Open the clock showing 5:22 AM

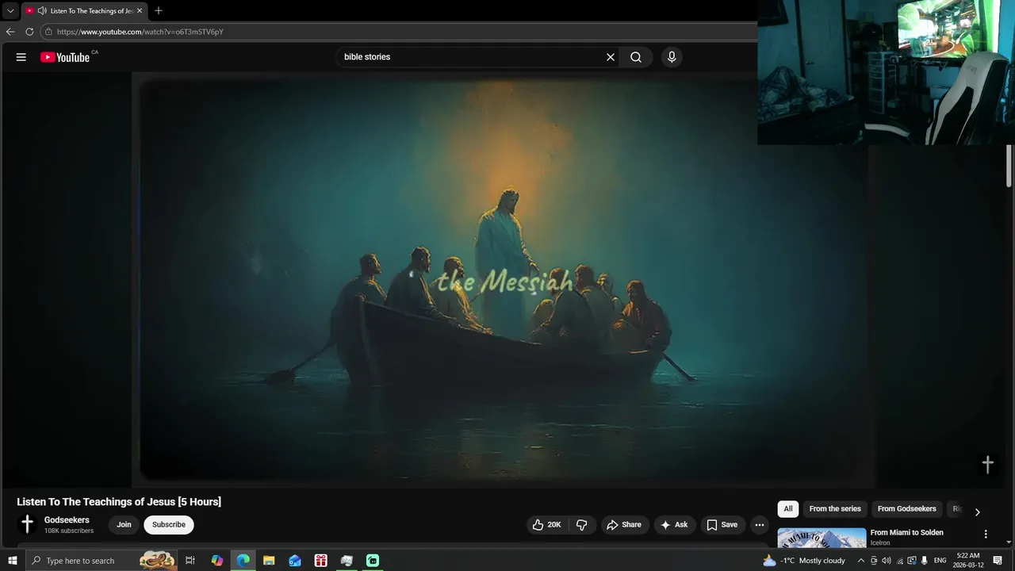(969, 561)
